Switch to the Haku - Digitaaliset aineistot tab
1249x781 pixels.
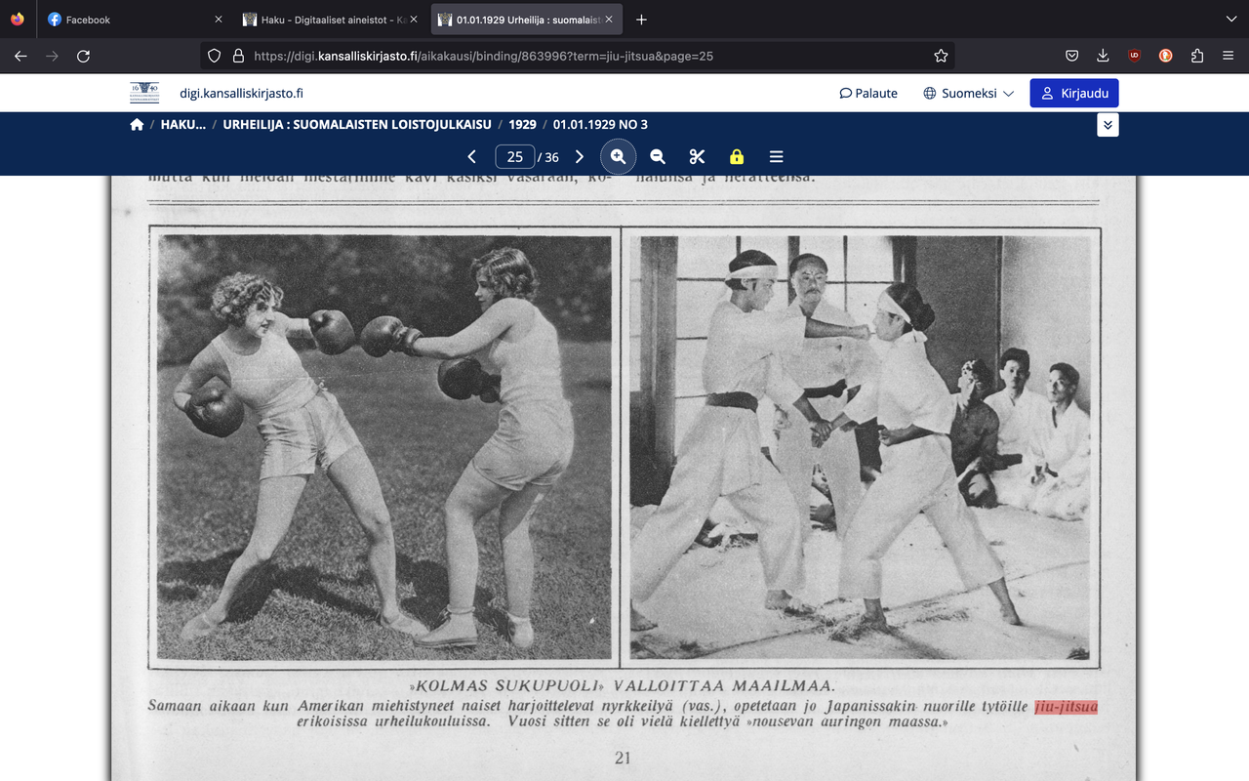point(329,20)
